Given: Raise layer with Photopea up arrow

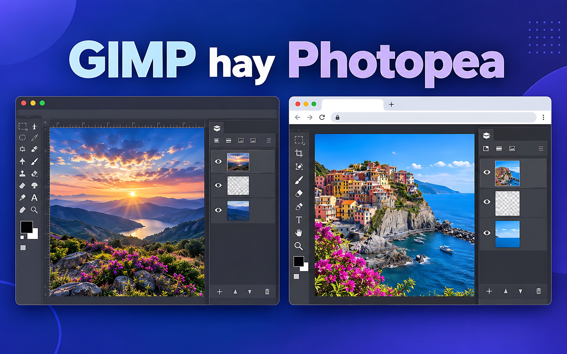Looking at the screenshot, I should pos(506,291).
